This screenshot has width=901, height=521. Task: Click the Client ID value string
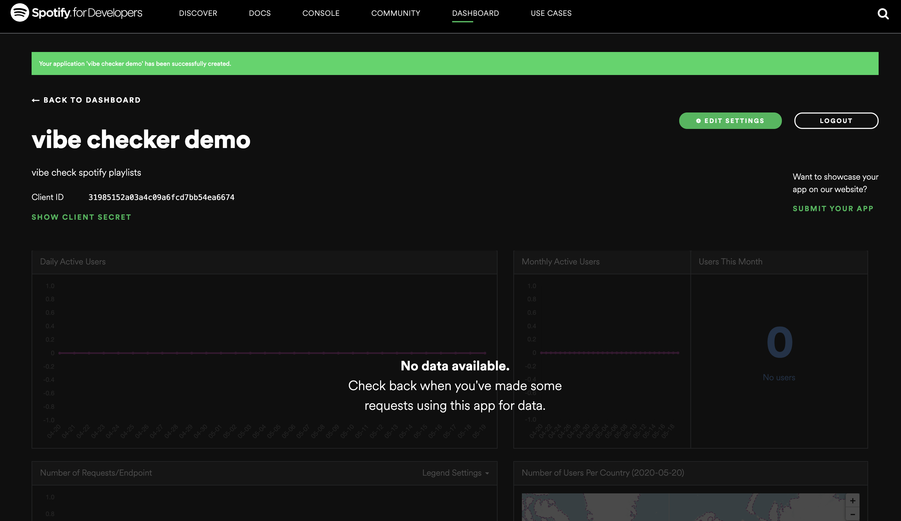click(x=161, y=197)
